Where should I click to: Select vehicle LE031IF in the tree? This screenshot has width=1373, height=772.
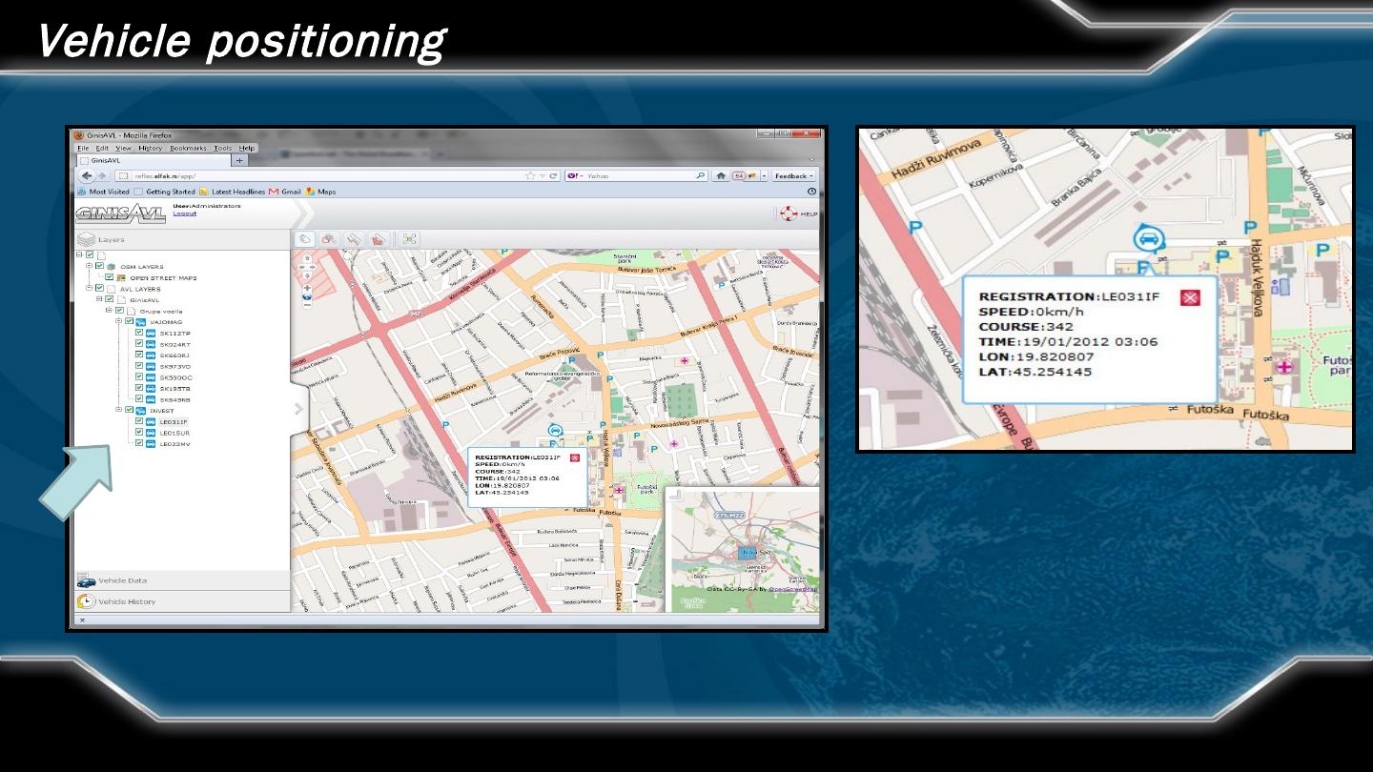tap(174, 421)
